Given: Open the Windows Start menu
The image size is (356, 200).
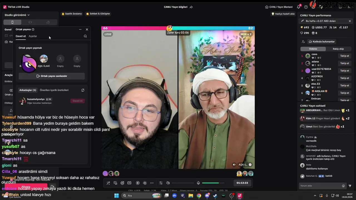Looking at the screenshot, I should (116, 196).
